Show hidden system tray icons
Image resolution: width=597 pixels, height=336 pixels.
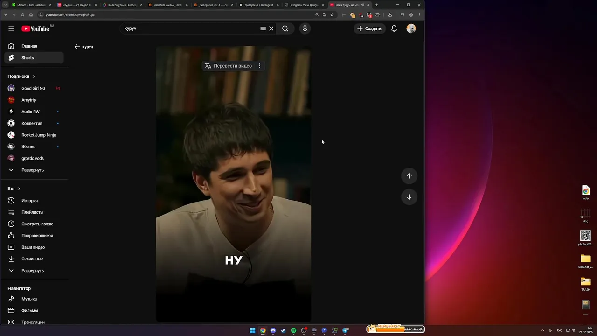(542, 330)
